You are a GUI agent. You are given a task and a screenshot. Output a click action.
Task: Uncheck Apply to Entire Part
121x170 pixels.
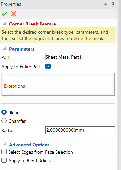point(48,66)
